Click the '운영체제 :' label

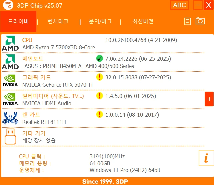pos(31,170)
